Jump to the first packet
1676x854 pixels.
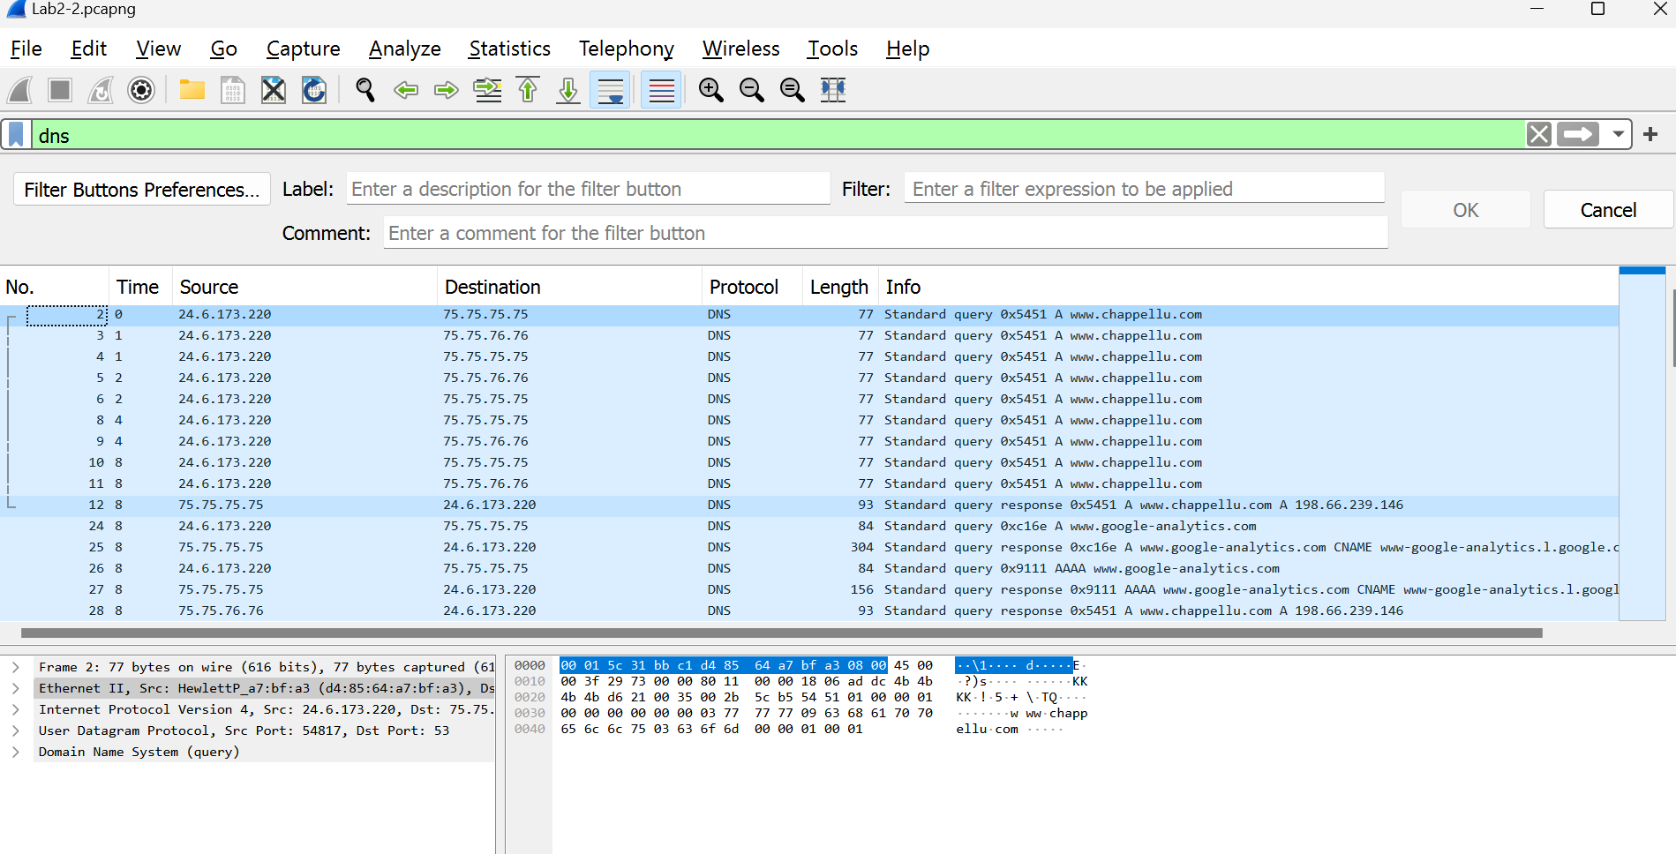tap(528, 90)
